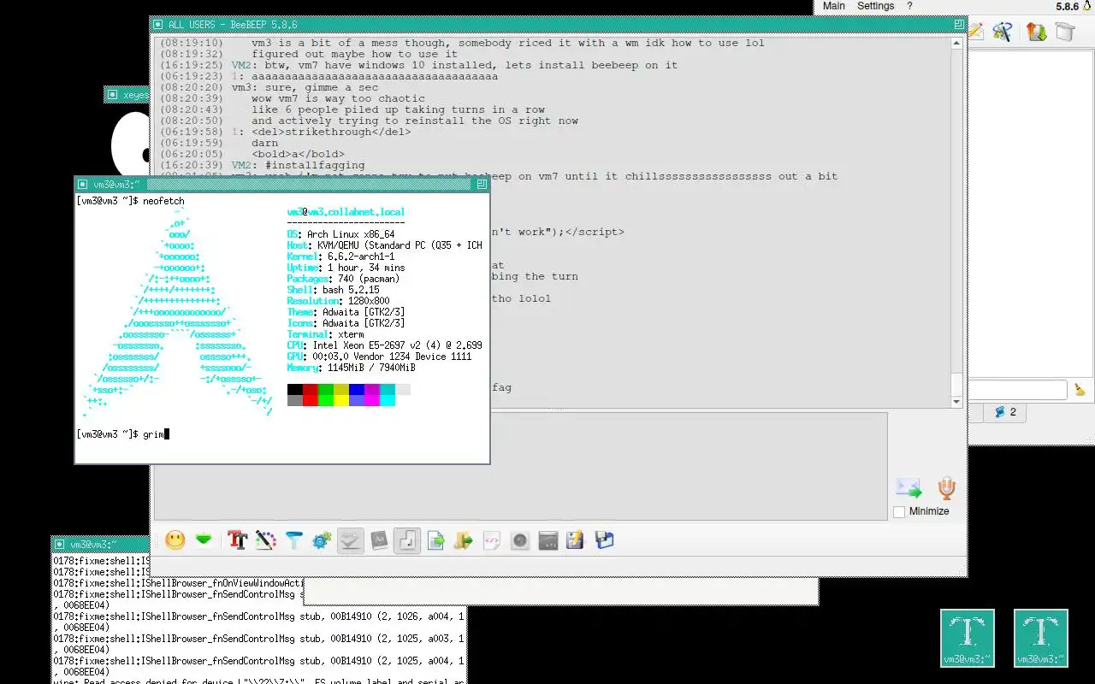
Task: Click the send folder icon with green arrow
Action: click(x=464, y=540)
